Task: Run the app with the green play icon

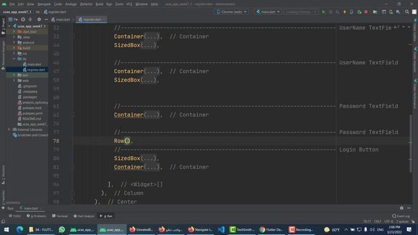Action: (324, 12)
